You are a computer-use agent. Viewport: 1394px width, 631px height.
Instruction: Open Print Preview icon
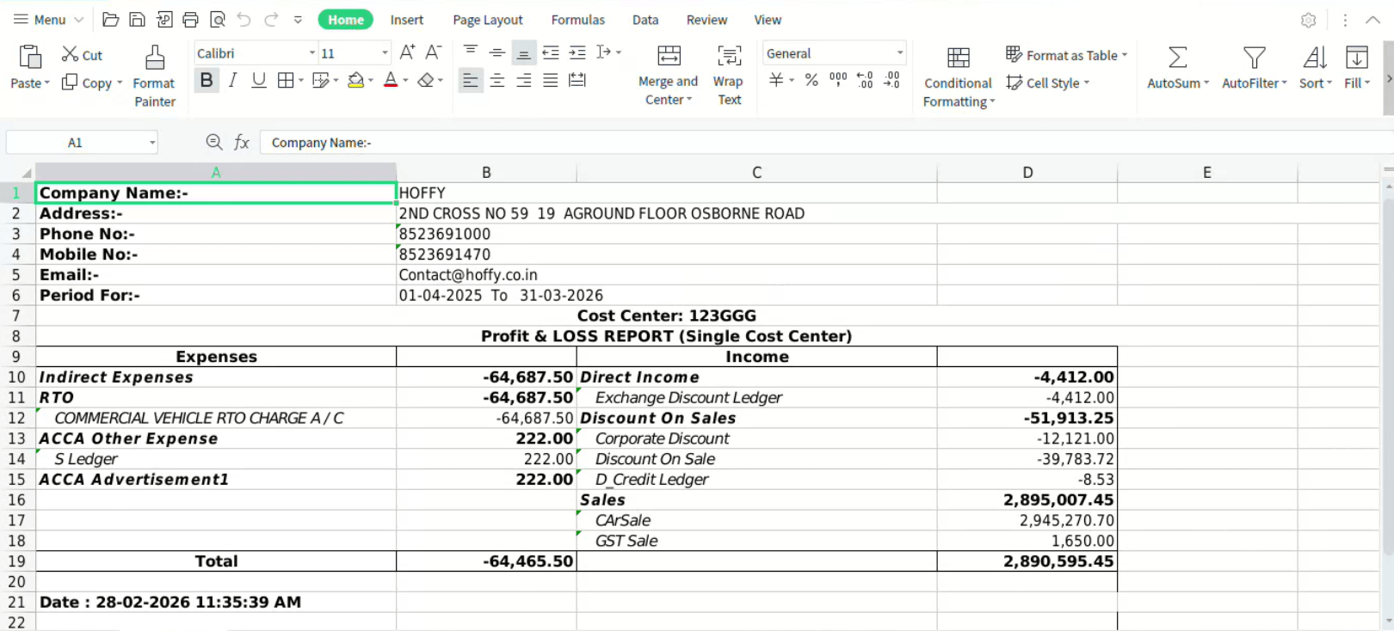[x=218, y=19]
